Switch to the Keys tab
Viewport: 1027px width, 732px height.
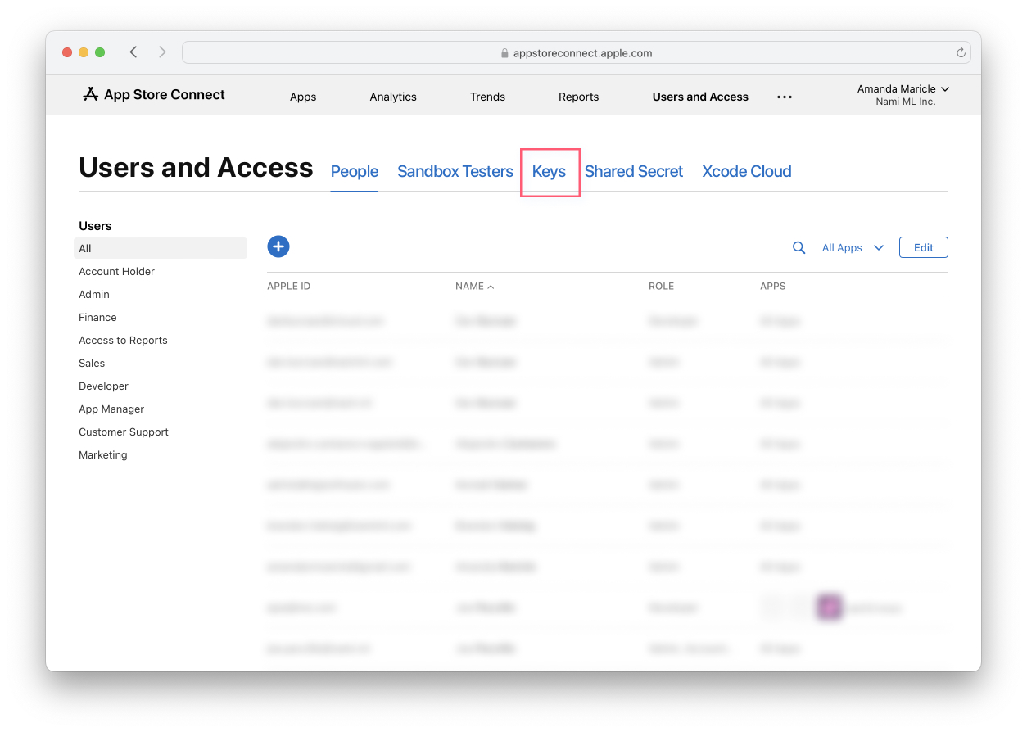pyautogui.click(x=549, y=171)
